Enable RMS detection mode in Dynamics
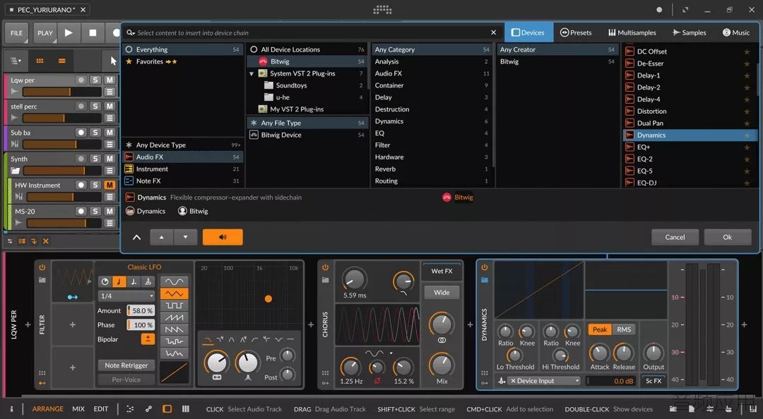 pos(624,329)
